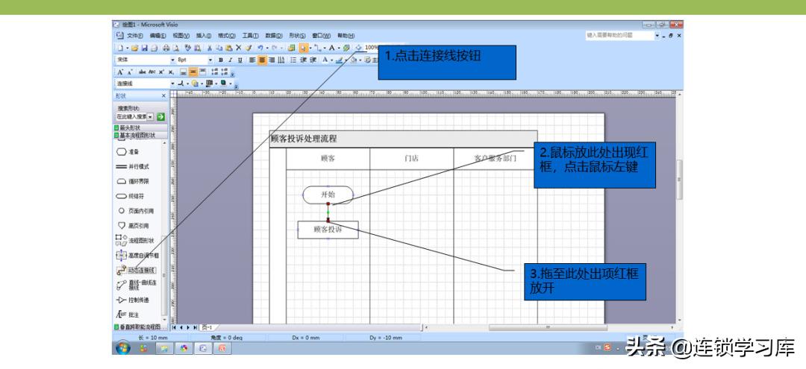
Task: Toggle middle vertical alignment icon
Action: pyautogui.click(x=193, y=72)
